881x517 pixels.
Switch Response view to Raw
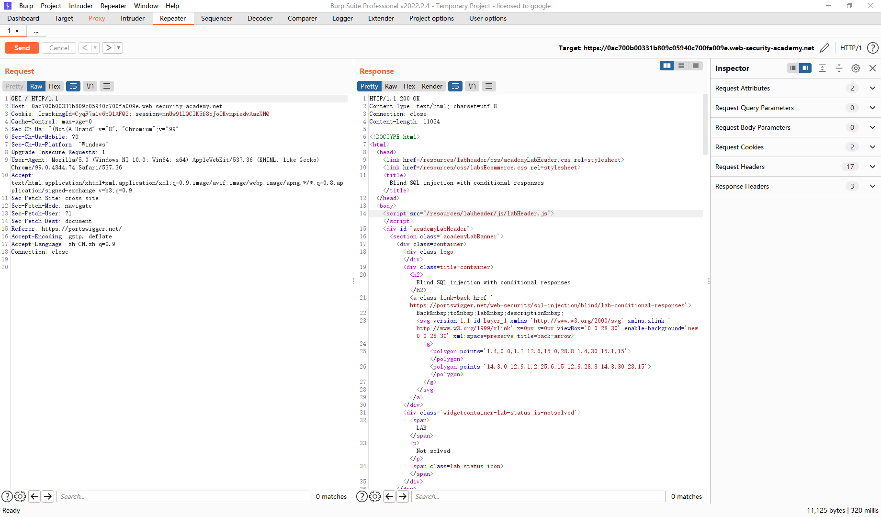[x=391, y=86]
